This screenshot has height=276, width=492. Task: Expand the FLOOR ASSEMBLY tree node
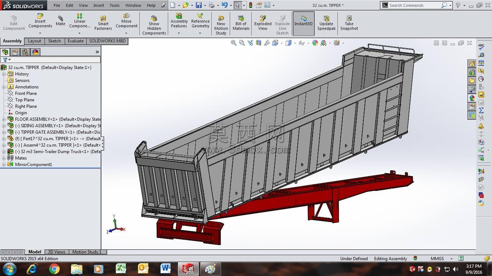[x=4, y=119]
